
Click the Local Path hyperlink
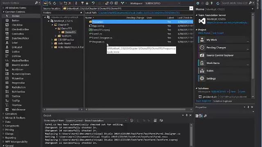(139, 13)
